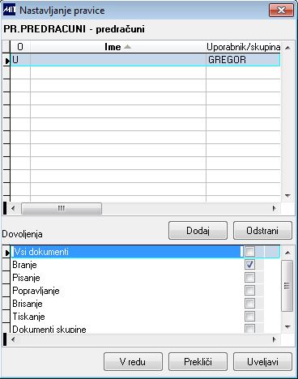Tick the Pisanje permission checkbox
Image resolution: width=298 pixels, height=379 pixels.
(249, 277)
